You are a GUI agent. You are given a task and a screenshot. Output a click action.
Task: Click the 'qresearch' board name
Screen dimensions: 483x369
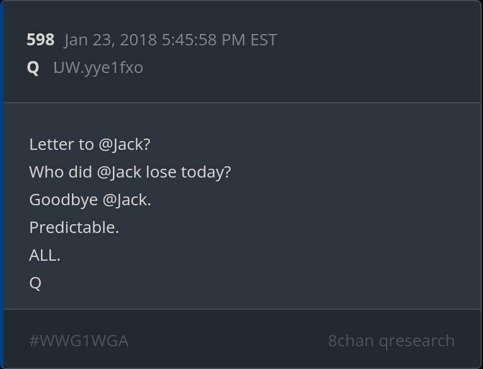pyautogui.click(x=417, y=342)
